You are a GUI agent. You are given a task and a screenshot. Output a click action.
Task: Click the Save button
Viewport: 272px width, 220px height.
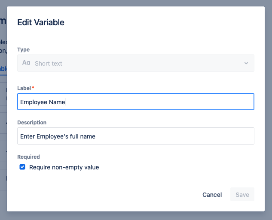point(242,195)
